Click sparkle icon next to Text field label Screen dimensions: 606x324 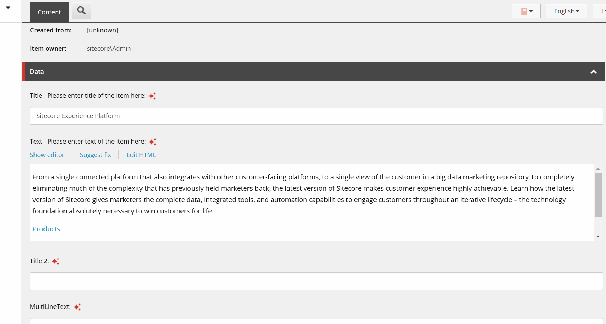pos(153,142)
